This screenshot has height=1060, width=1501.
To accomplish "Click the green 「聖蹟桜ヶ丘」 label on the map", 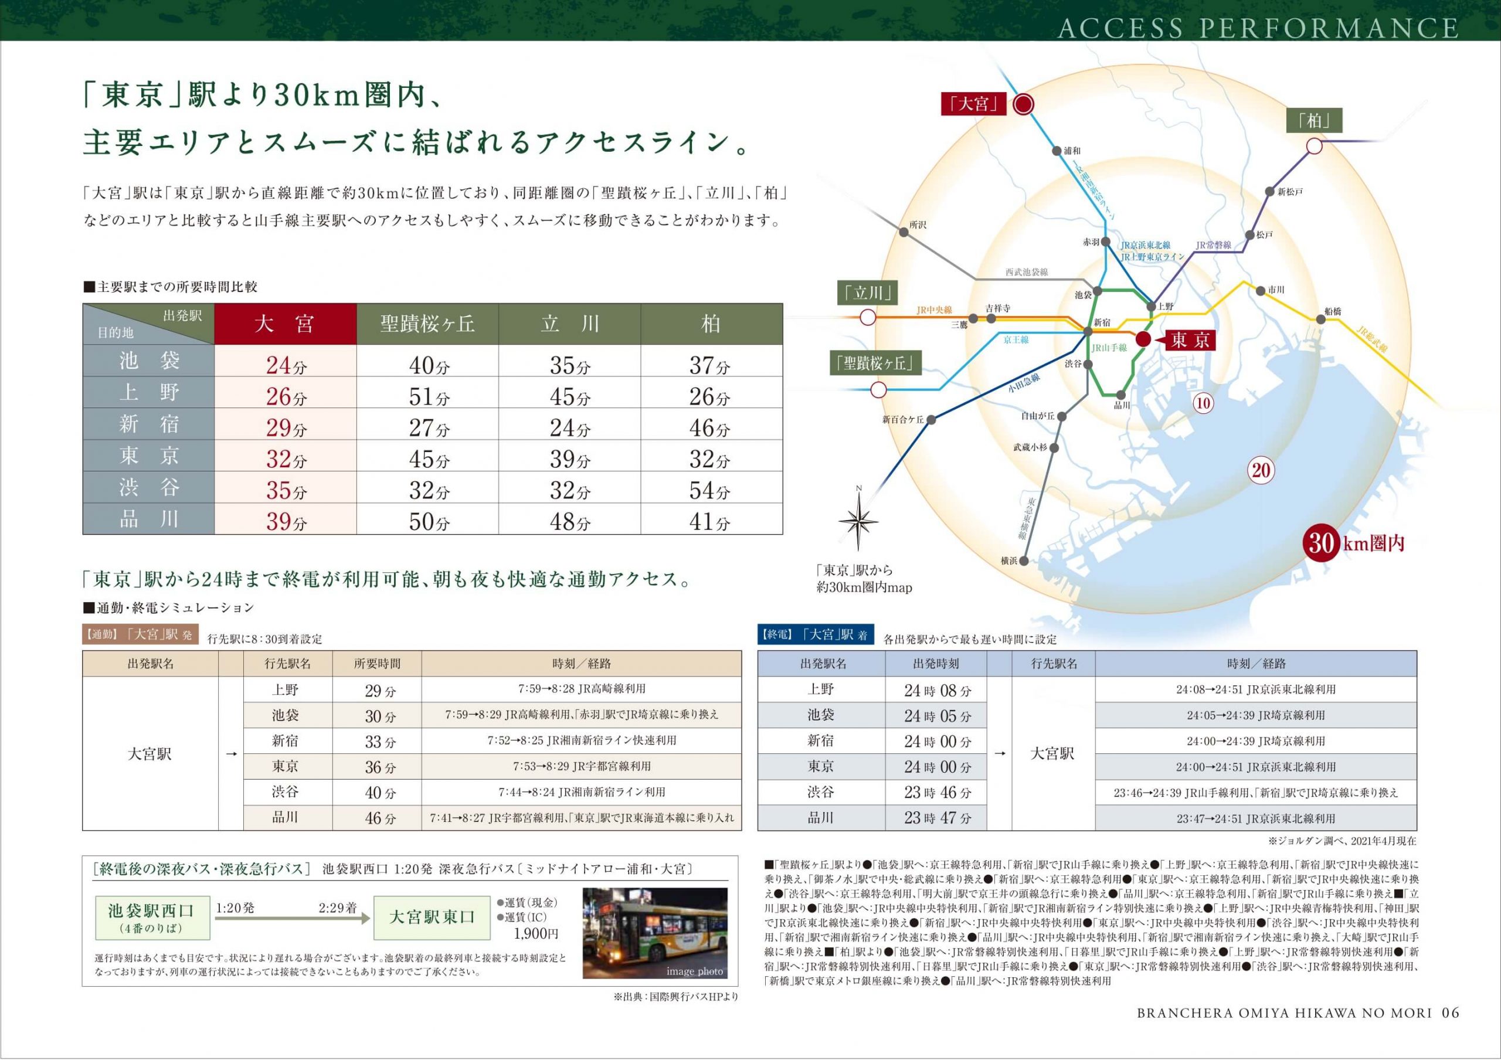I will click(x=875, y=363).
